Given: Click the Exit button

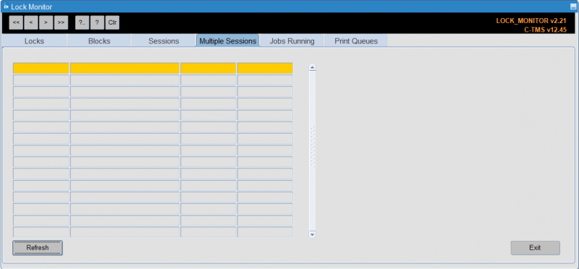Looking at the screenshot, I should (535, 248).
